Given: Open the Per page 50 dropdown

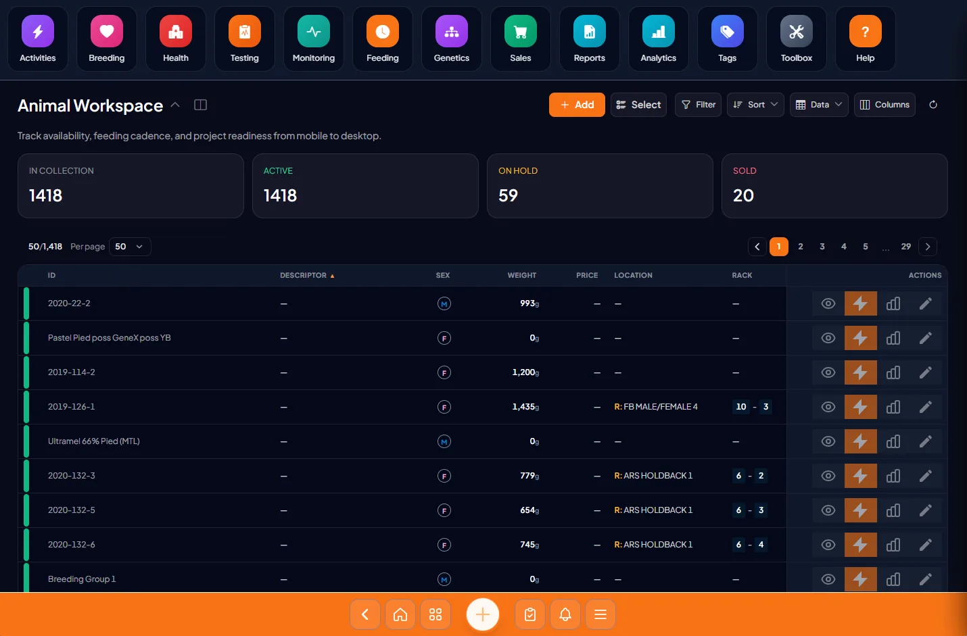Looking at the screenshot, I should click(130, 247).
